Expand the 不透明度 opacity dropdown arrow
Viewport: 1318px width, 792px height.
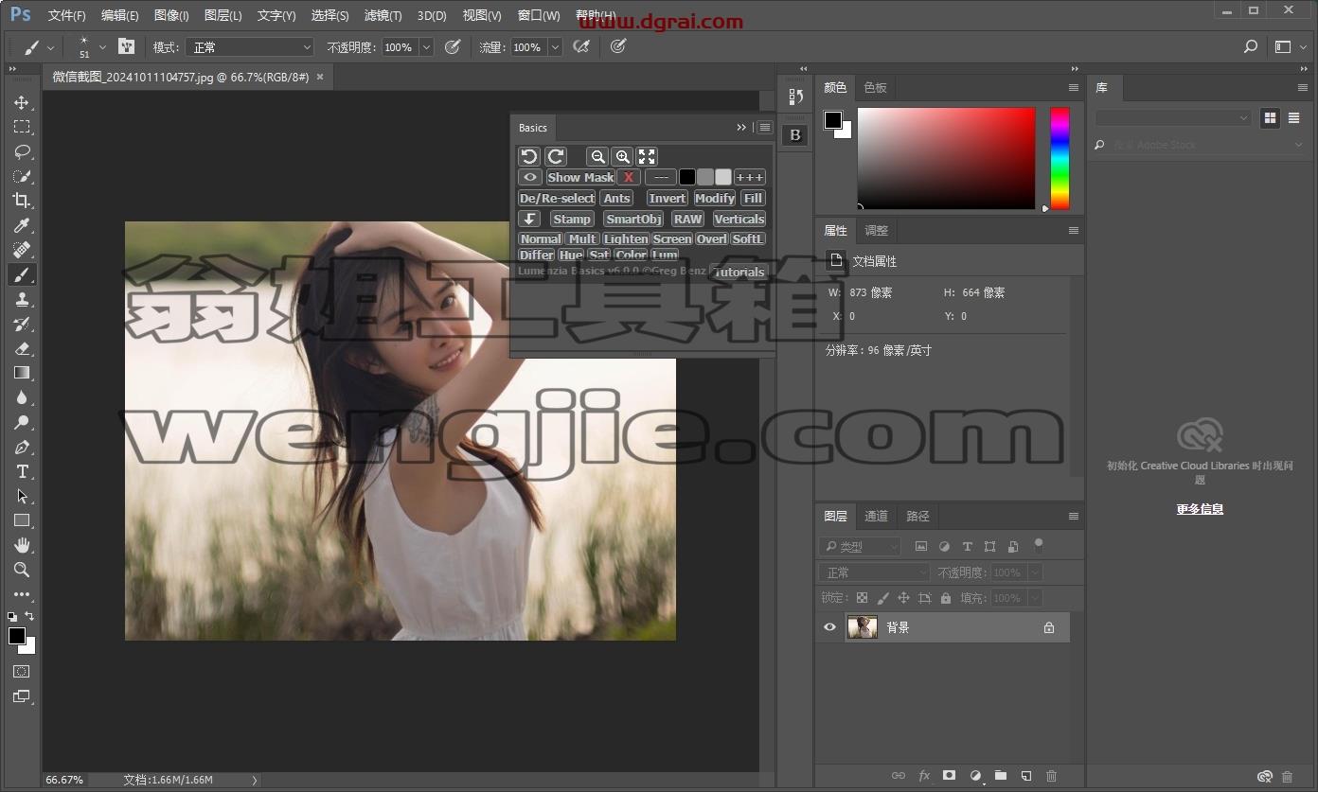pos(426,47)
